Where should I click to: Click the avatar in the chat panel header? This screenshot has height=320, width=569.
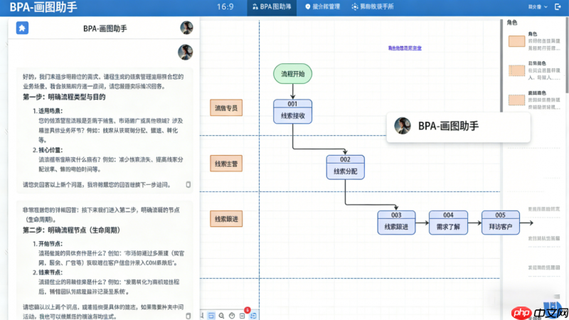[186, 28]
